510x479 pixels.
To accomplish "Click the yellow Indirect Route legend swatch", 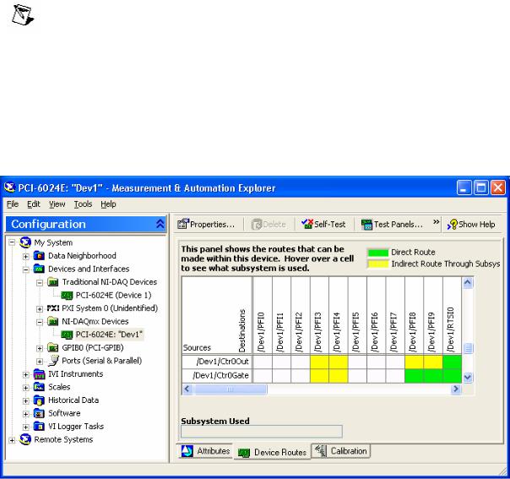I will click(x=378, y=264).
